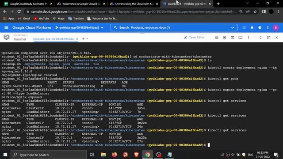The width and height of the screenshot is (283, 159).
Task: Open the Resource List bookmark
Action: pos(102,19)
